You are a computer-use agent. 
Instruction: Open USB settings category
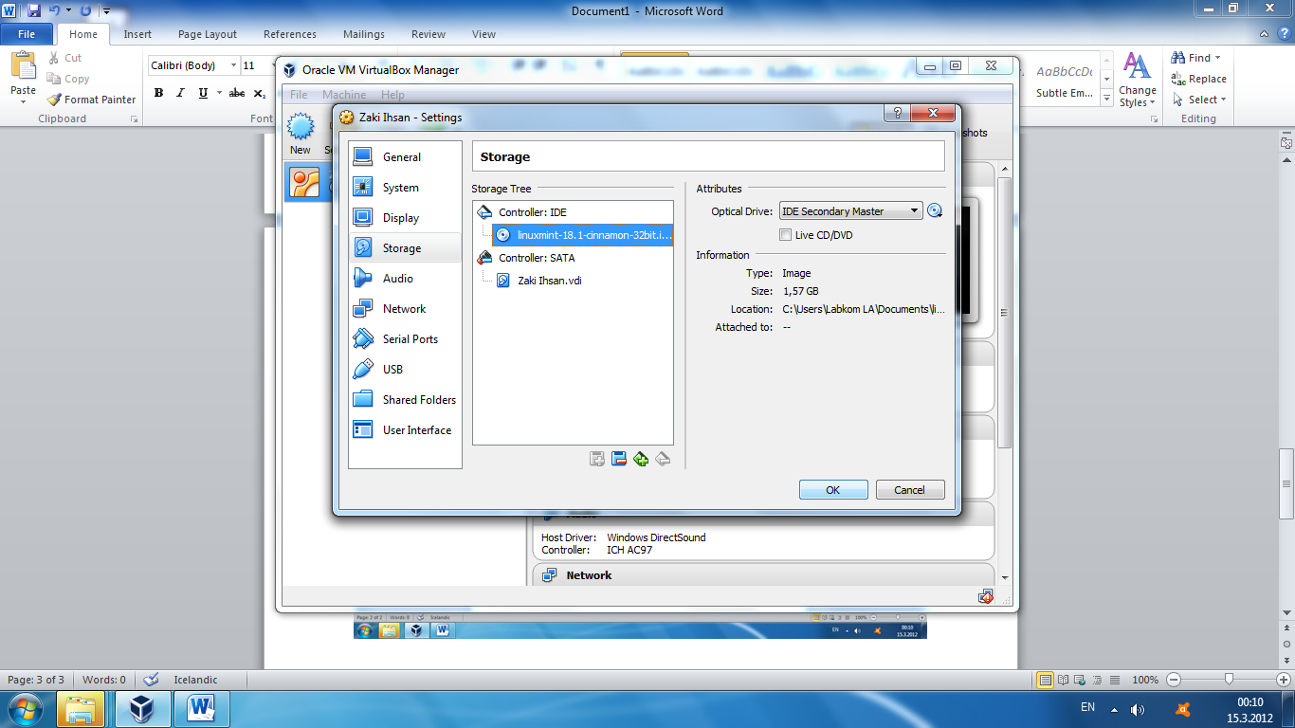pos(405,370)
